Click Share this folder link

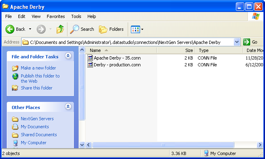click(36, 88)
